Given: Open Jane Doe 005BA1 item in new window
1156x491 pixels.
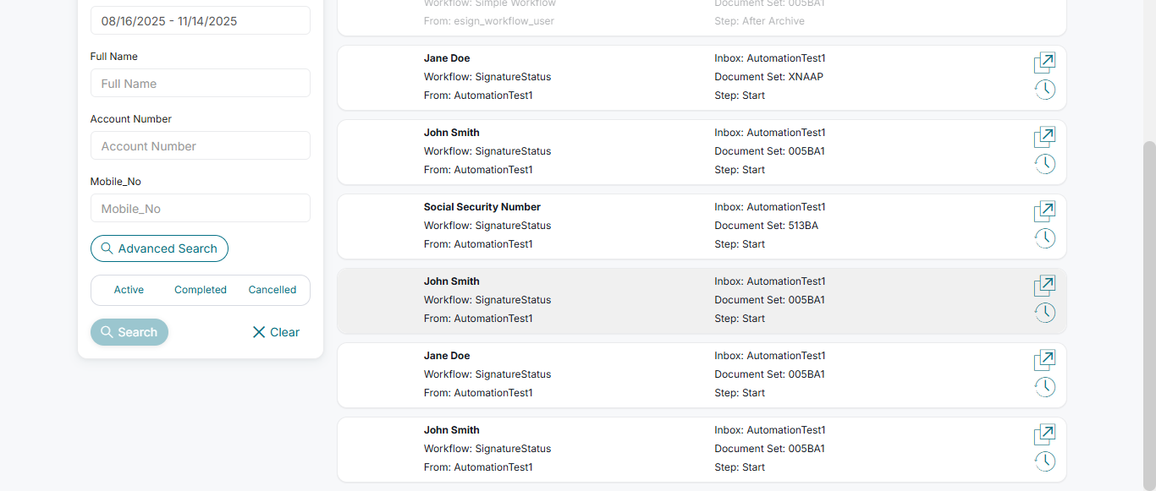Looking at the screenshot, I should (x=1044, y=361).
